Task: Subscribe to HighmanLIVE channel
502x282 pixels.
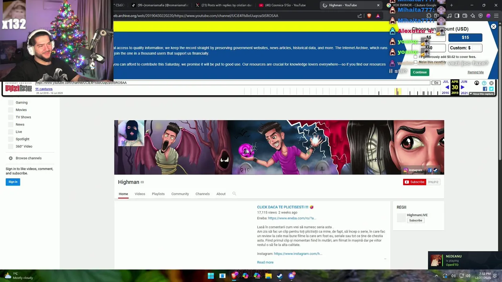Action: 415,221
